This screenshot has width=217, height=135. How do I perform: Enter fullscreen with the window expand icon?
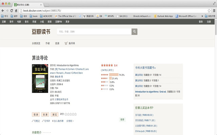(x=214, y=4)
